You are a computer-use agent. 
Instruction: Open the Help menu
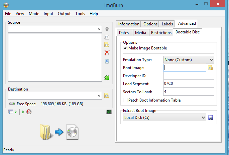point(94,14)
